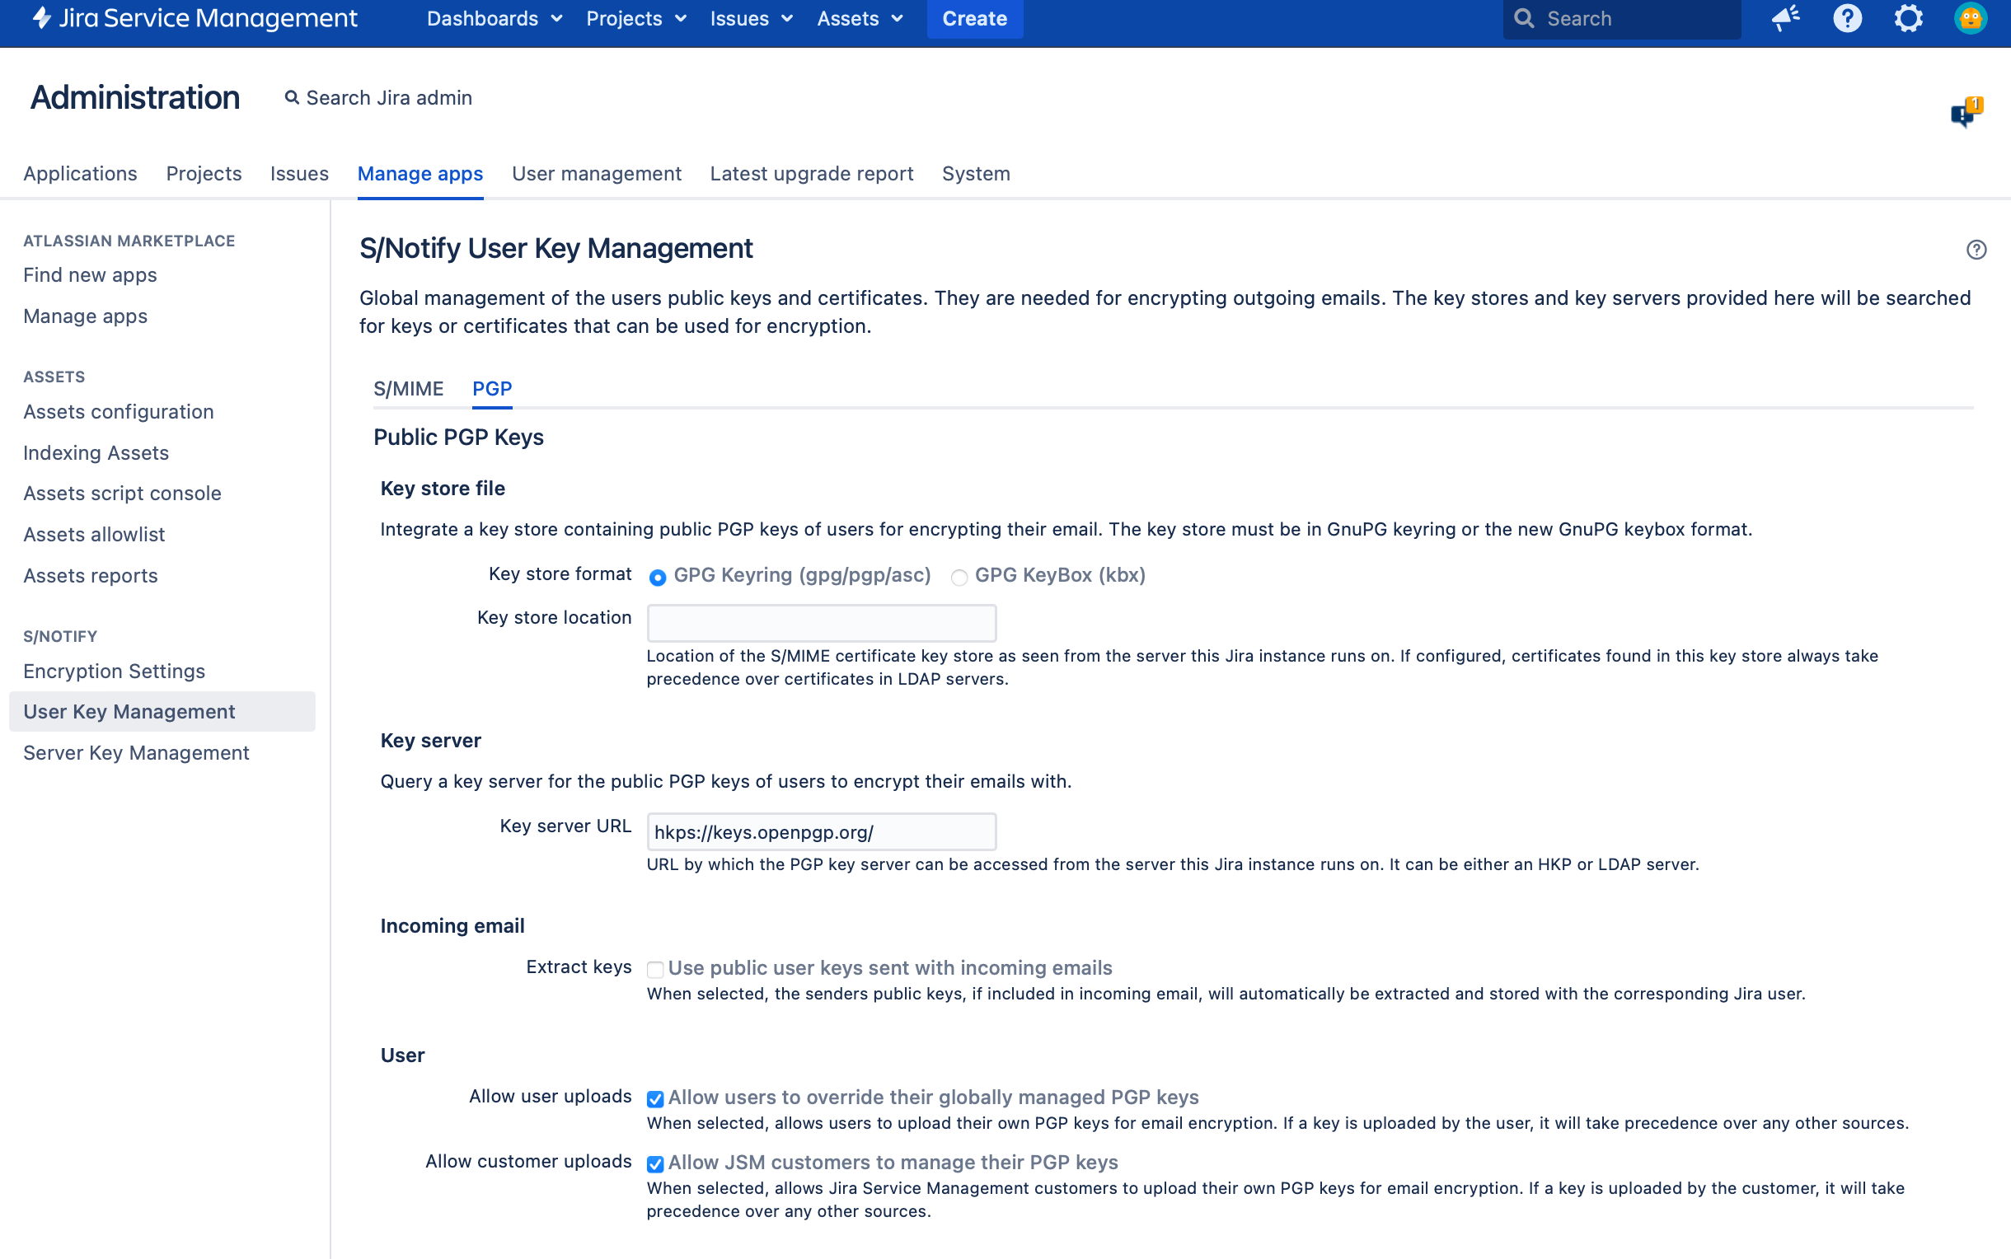Open the User management admin tab
2011x1259 pixels.
pos(596,174)
